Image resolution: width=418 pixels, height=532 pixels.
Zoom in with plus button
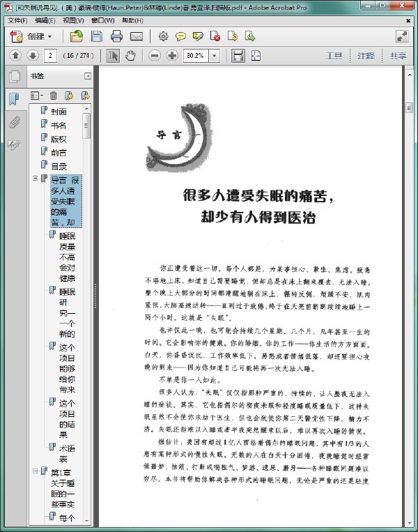[172, 55]
